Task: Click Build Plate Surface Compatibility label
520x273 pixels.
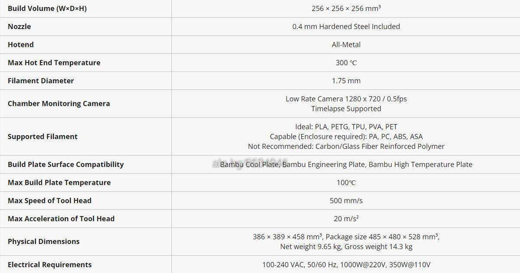Action: click(x=66, y=165)
